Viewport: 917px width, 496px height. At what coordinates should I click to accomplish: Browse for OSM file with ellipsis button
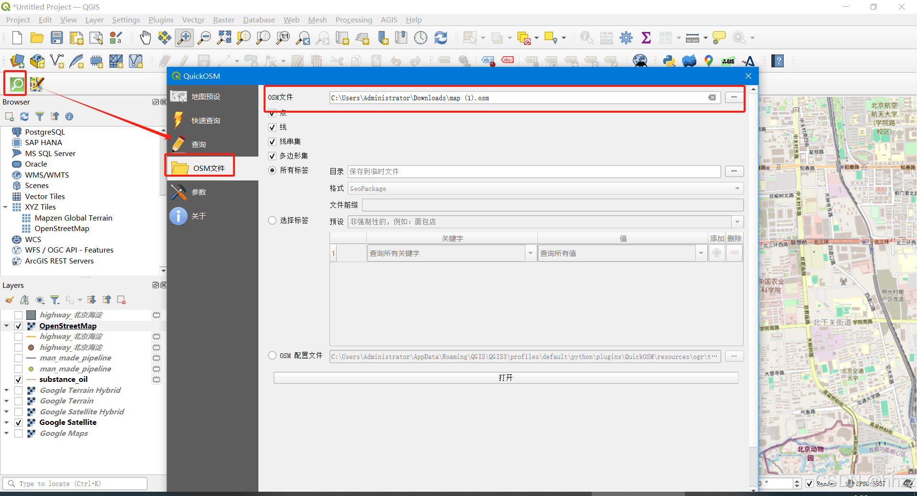click(734, 97)
